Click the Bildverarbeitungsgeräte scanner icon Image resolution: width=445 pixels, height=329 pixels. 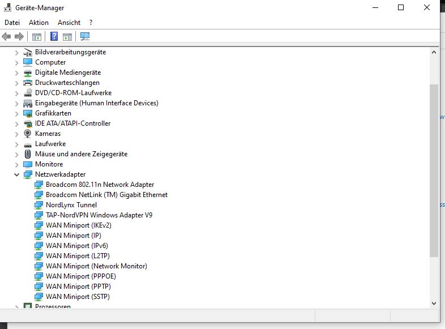point(28,52)
